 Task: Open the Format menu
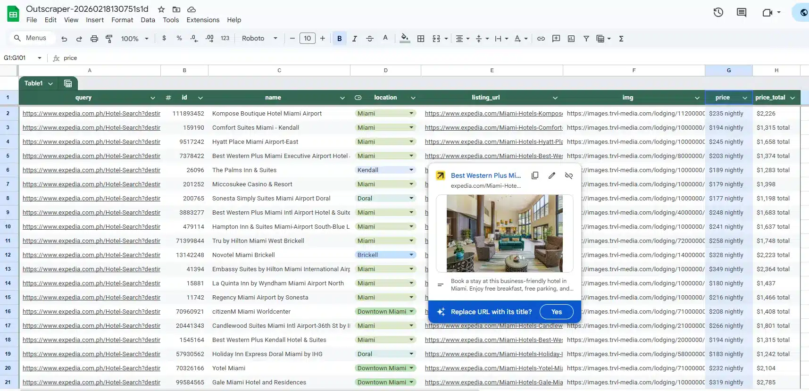click(x=122, y=20)
